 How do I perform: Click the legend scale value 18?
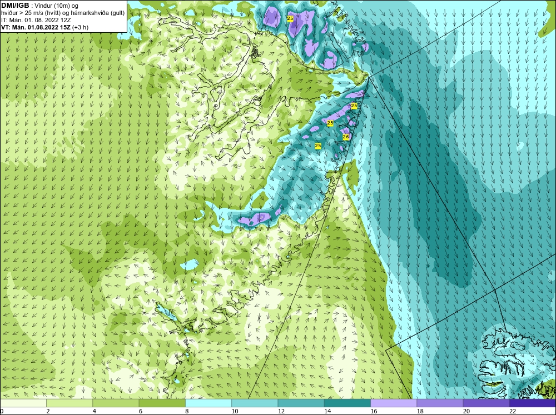tap(420, 411)
